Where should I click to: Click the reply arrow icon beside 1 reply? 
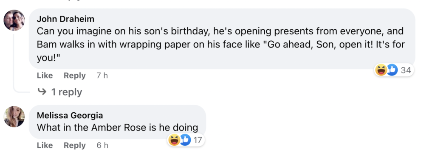tap(42, 92)
